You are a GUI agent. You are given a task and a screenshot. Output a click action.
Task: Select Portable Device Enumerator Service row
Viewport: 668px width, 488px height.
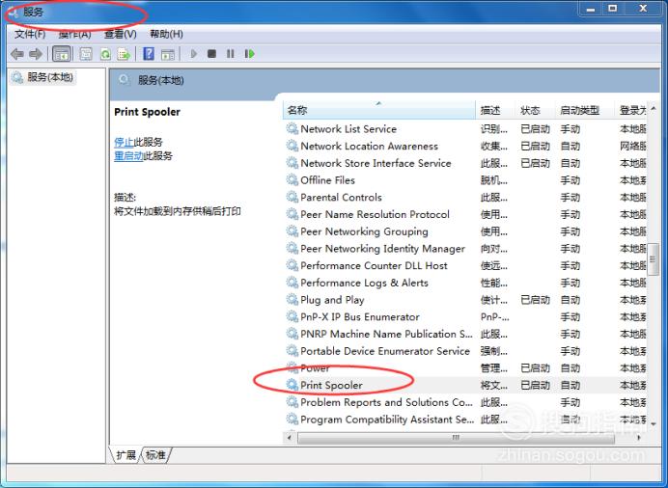[x=465, y=351]
